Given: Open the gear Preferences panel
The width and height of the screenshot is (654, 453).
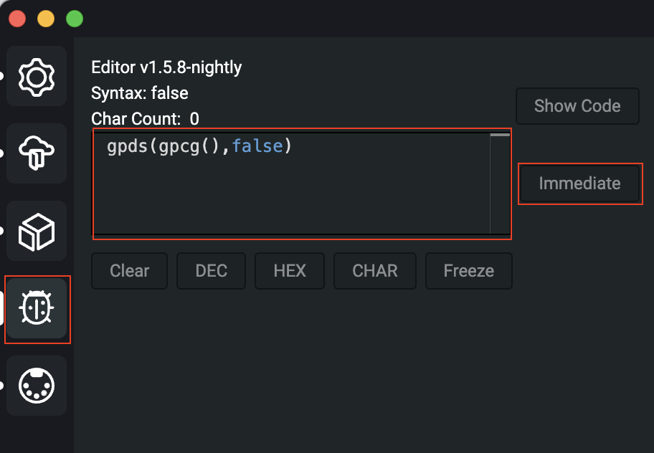Looking at the screenshot, I should (x=37, y=77).
